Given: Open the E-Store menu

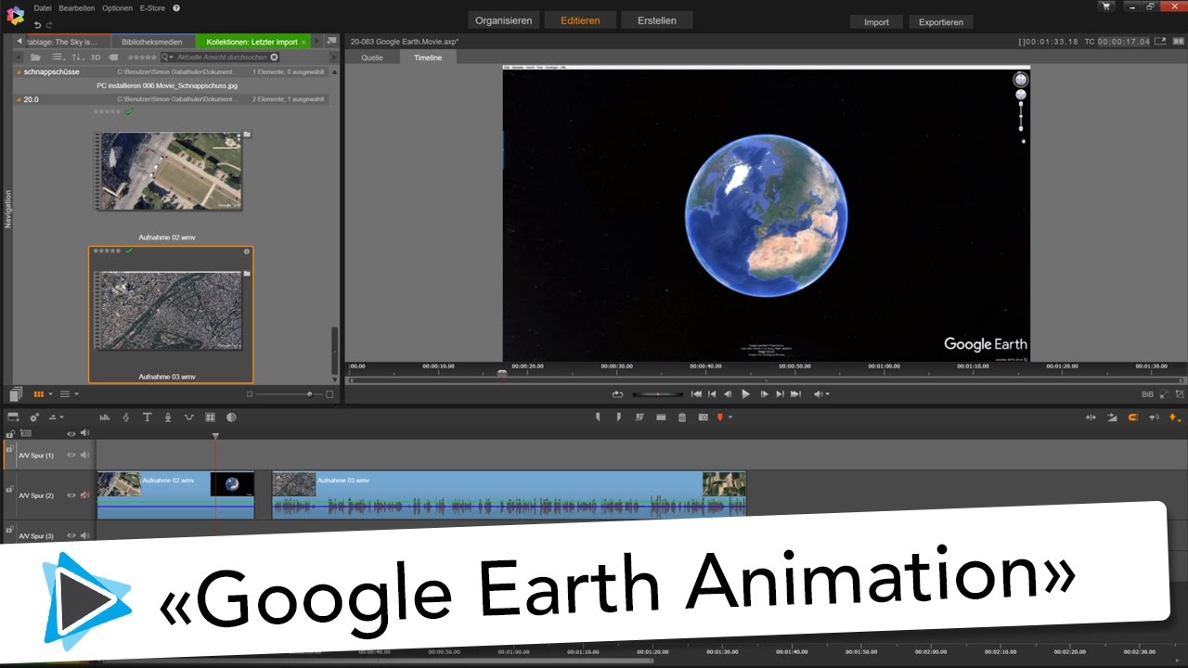Looking at the screenshot, I should (x=152, y=7).
